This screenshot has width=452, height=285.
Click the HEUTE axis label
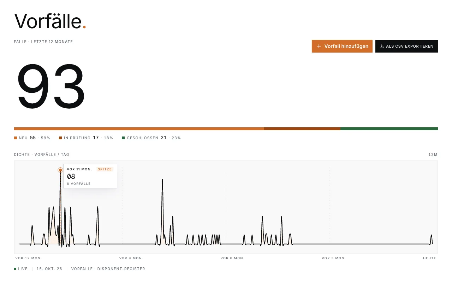[430, 258]
